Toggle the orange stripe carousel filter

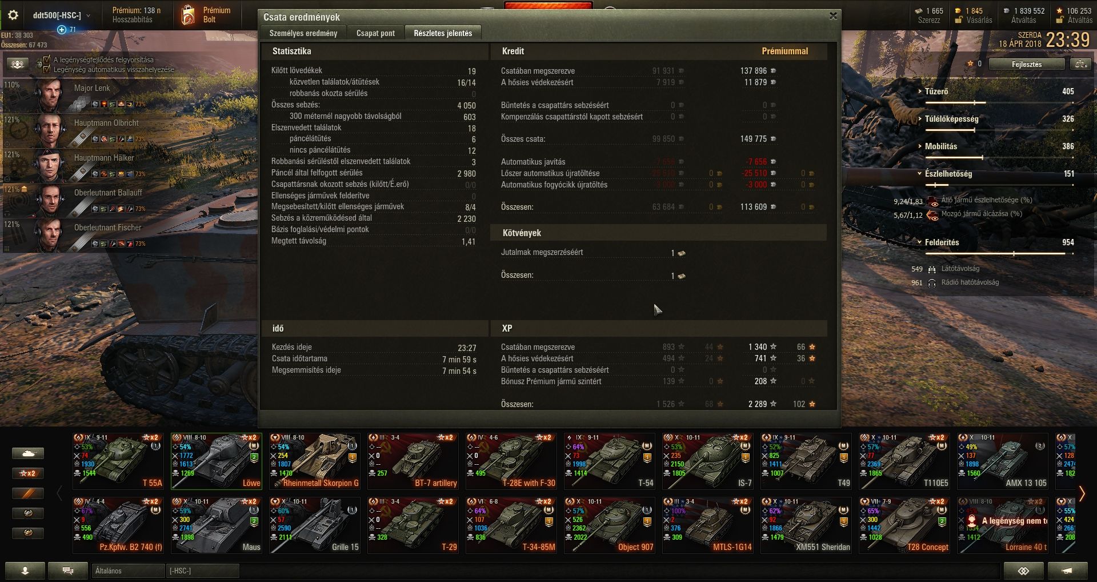pyautogui.click(x=28, y=493)
